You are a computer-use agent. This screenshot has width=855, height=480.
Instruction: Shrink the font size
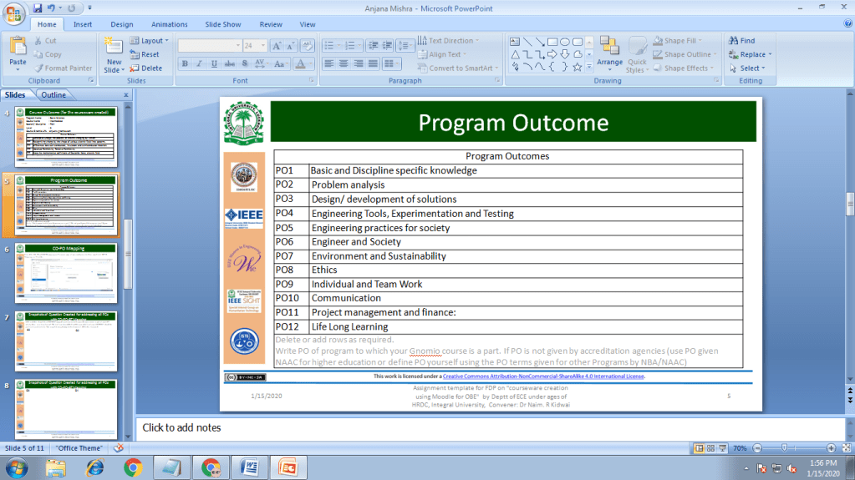click(291, 46)
